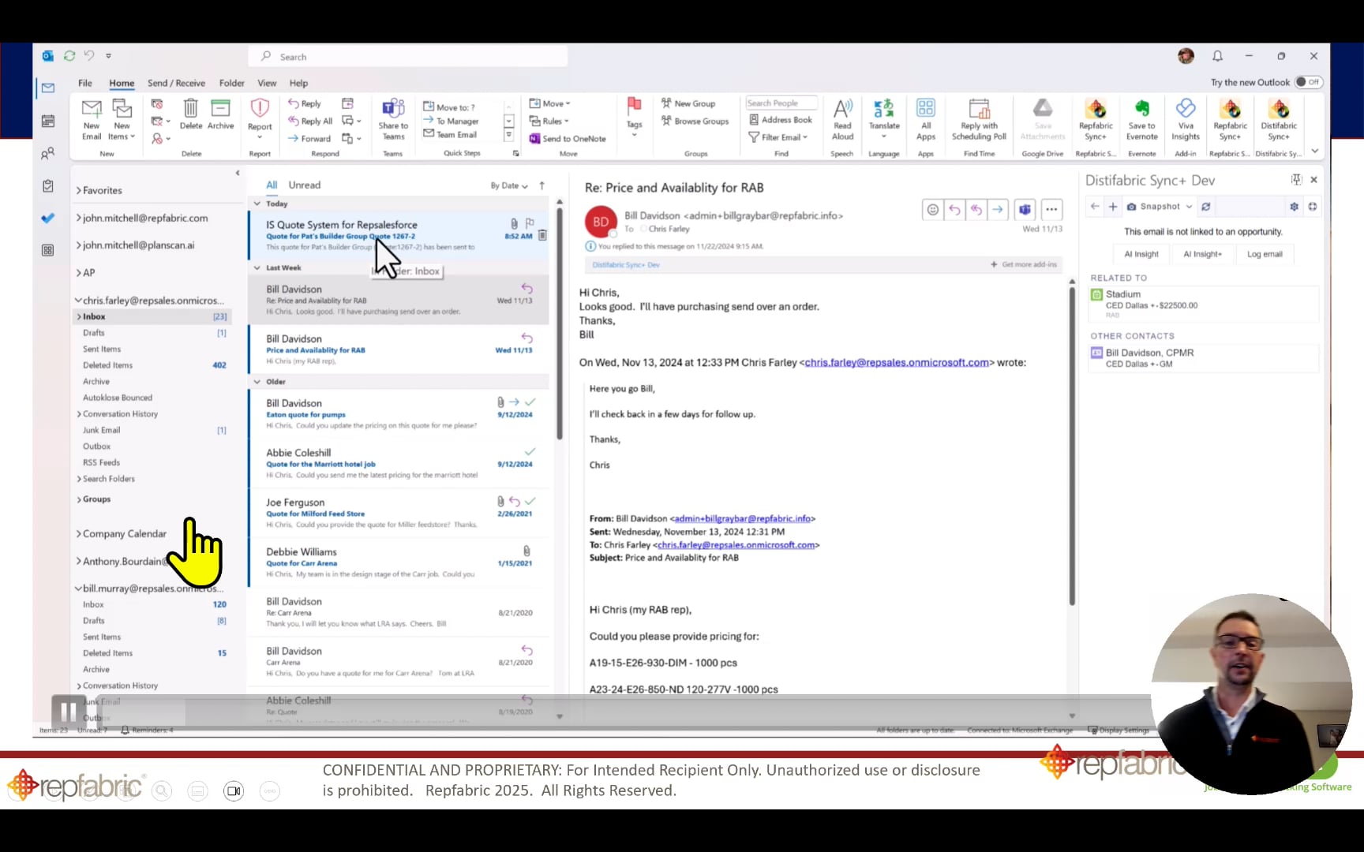1364x852 pixels.
Task: Open the By Date sort dropdown
Action: (509, 185)
